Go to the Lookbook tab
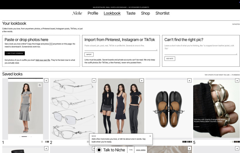 [112, 13]
